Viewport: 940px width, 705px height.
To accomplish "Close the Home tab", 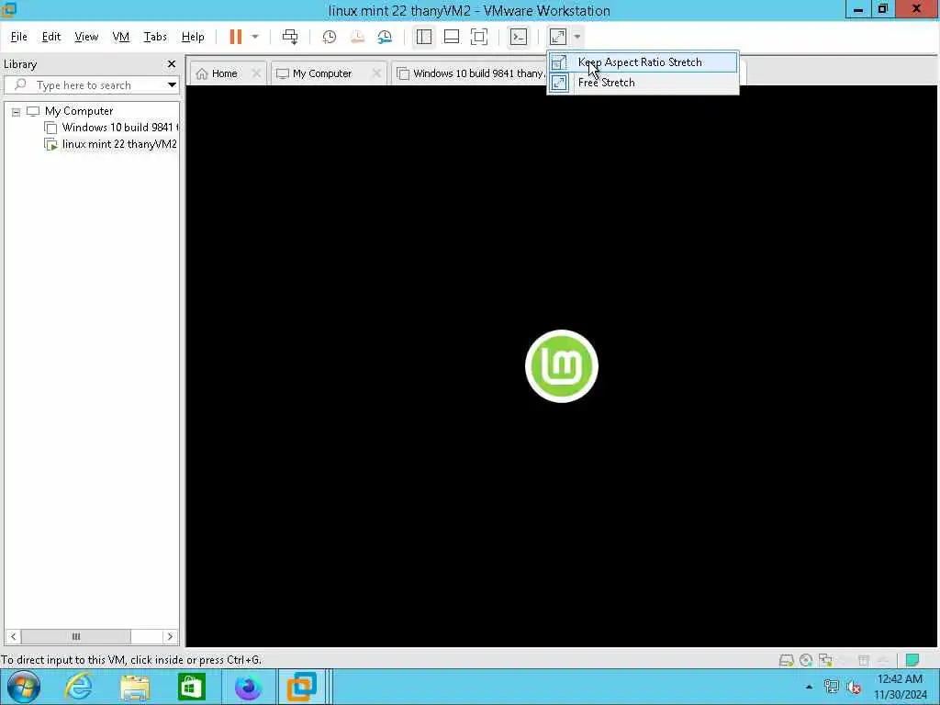I will [256, 73].
